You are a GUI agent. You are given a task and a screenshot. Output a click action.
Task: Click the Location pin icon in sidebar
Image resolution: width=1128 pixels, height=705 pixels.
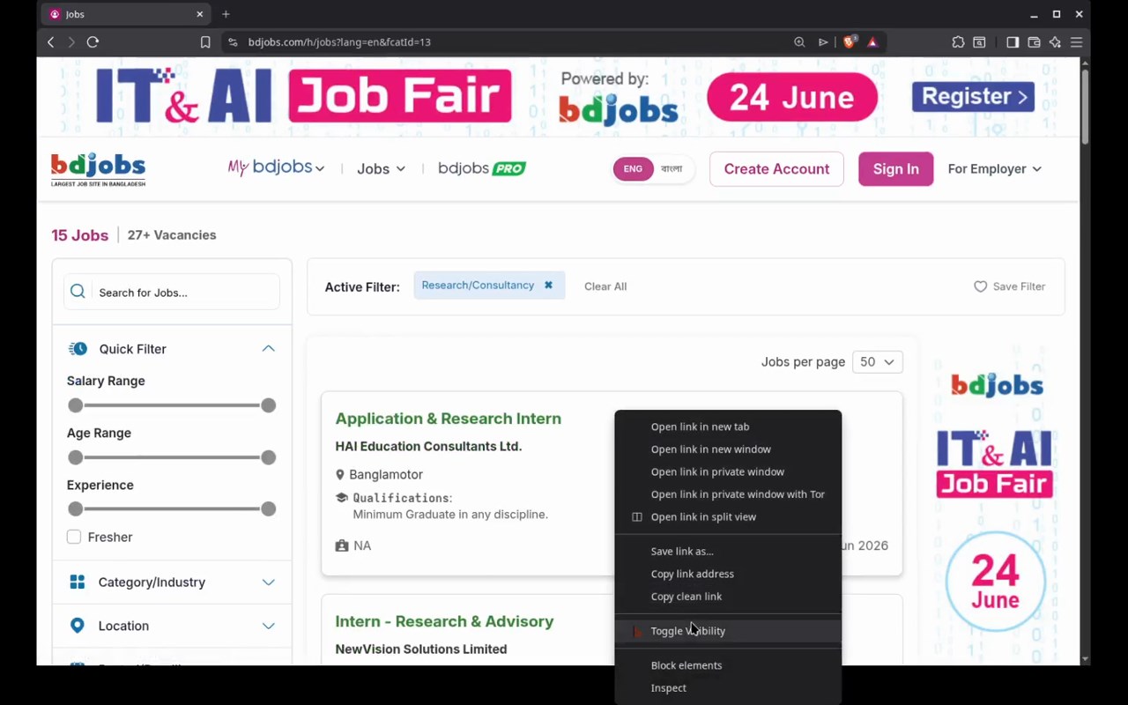pos(78,626)
